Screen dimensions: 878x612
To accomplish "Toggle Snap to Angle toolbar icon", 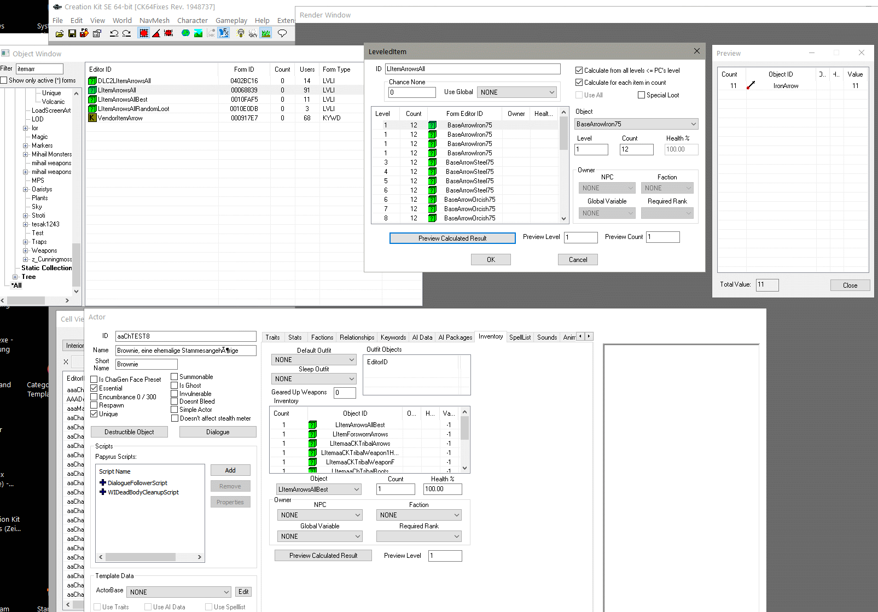I will (x=156, y=33).
